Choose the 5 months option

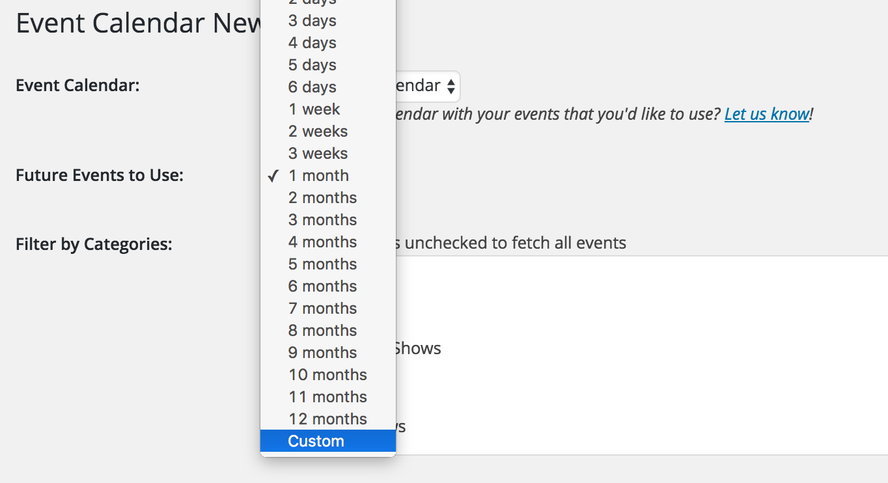point(327,264)
